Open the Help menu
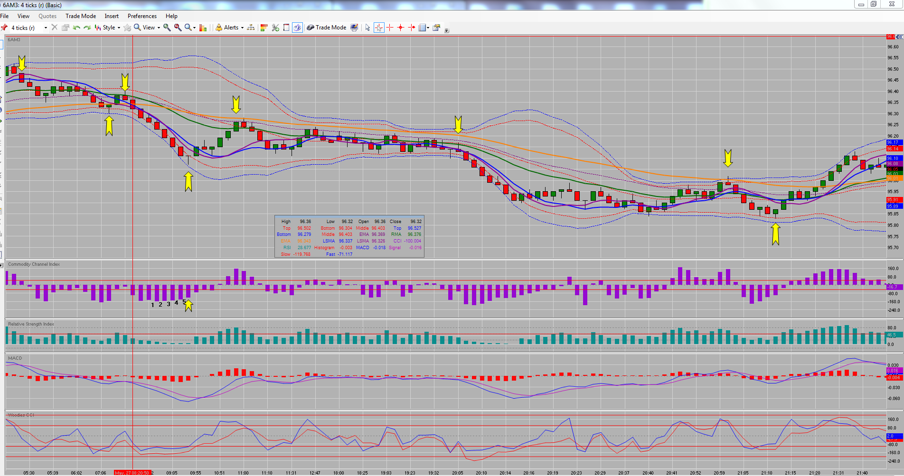This screenshot has height=476, width=904. point(171,16)
